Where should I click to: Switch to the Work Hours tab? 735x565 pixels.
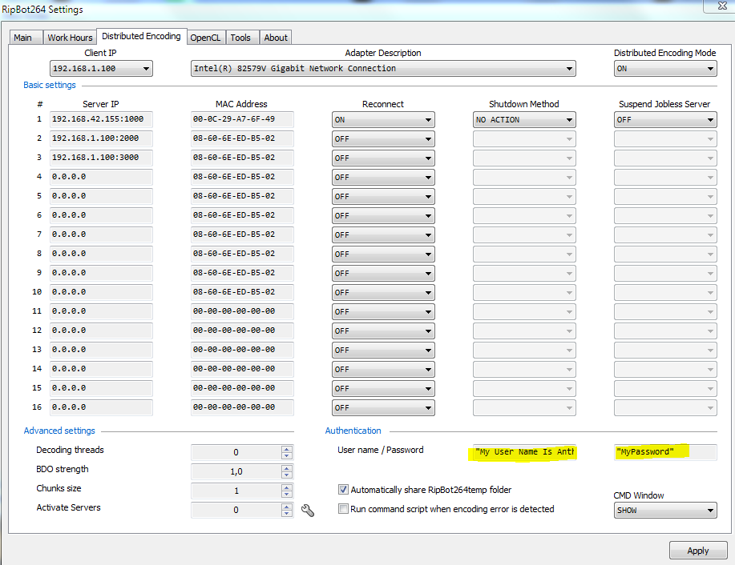click(x=70, y=38)
